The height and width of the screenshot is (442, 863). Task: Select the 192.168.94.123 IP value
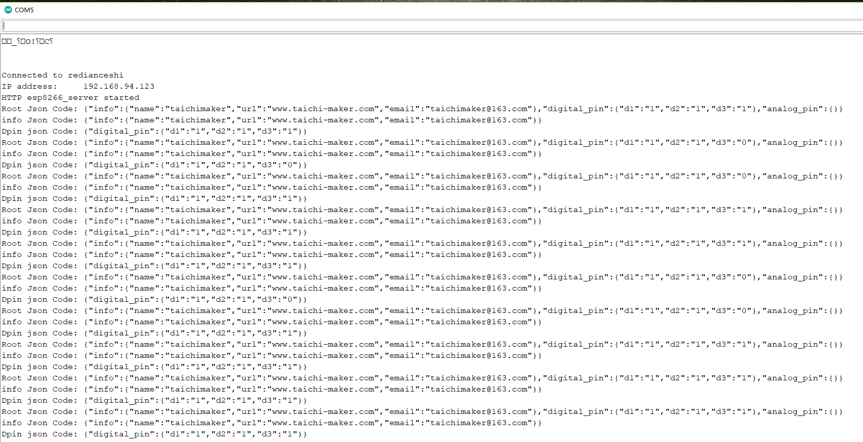pyautogui.click(x=118, y=87)
